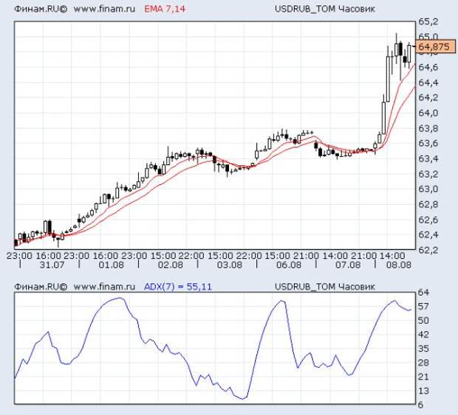Click USDRUB_TOM Часовик title above price chart
Screen dimensions: 458x415
(x=326, y=10)
